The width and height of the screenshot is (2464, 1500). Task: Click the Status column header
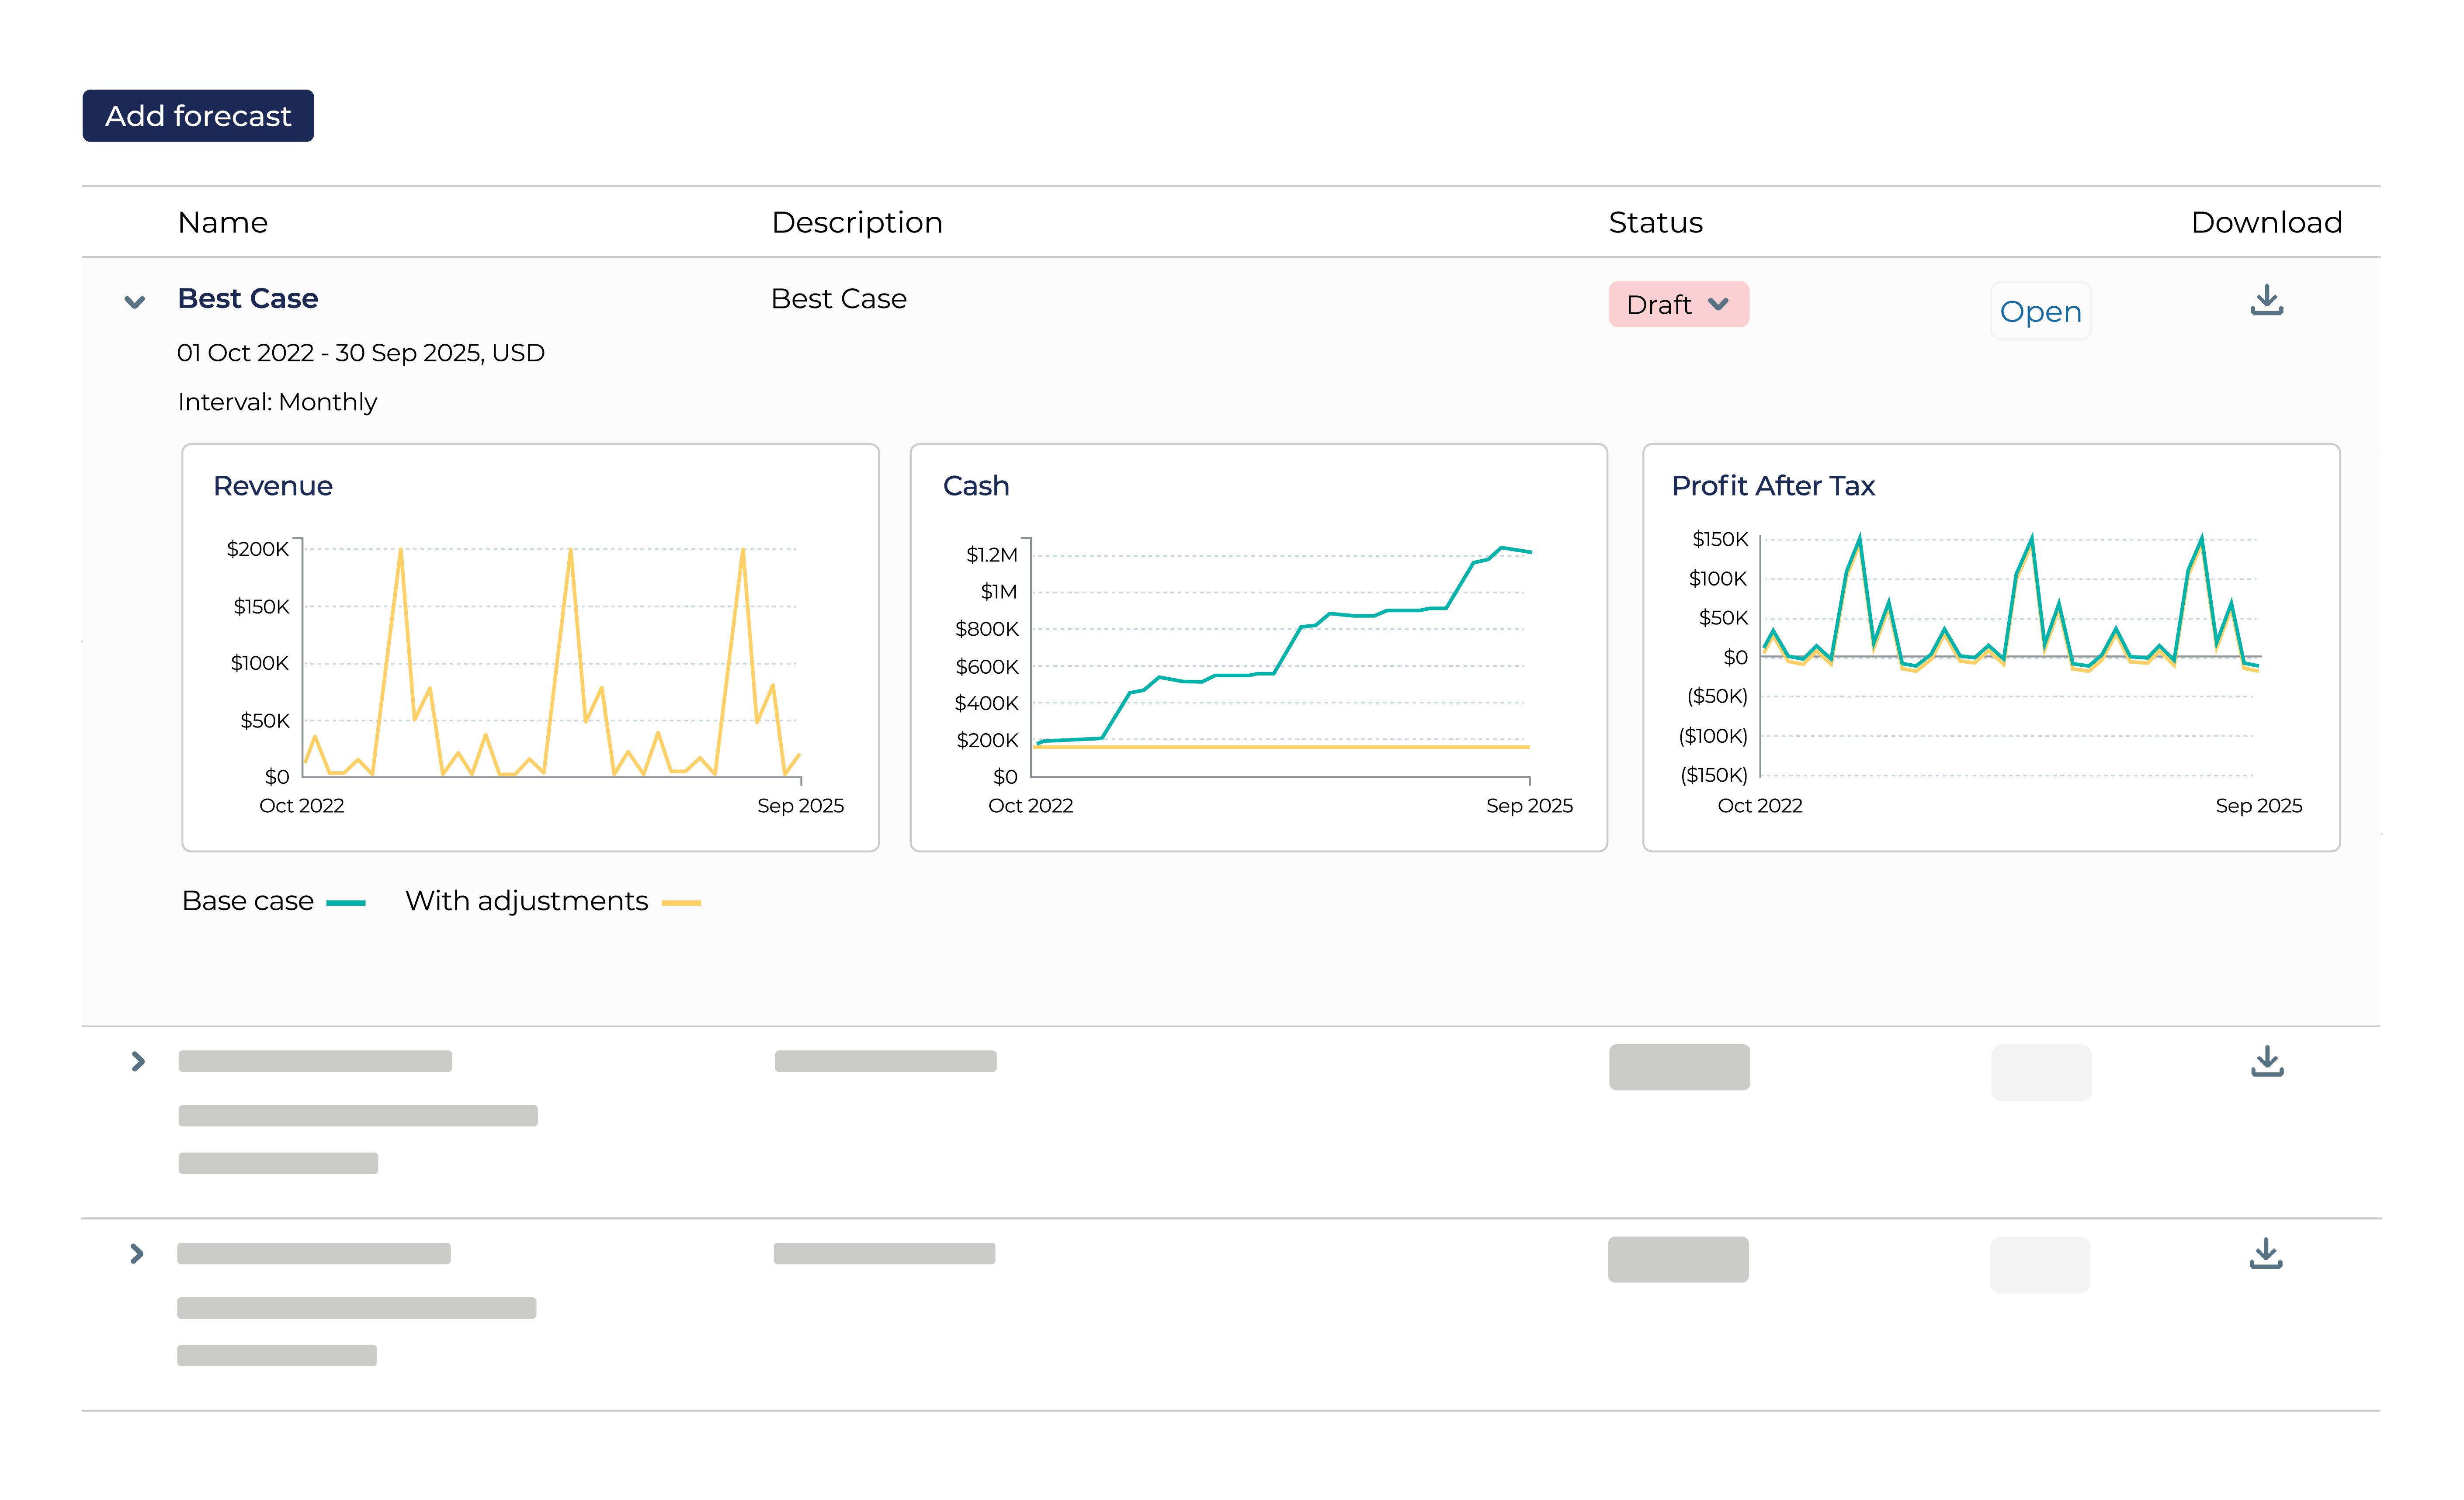pos(1654,222)
